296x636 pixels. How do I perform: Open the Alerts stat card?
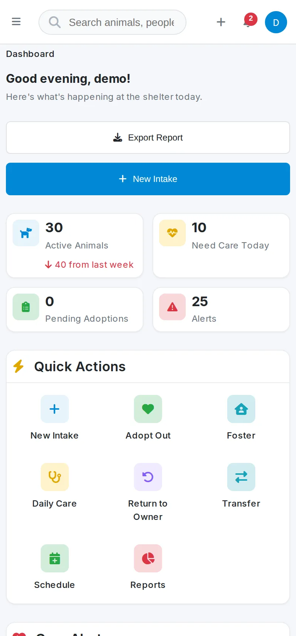(221, 309)
